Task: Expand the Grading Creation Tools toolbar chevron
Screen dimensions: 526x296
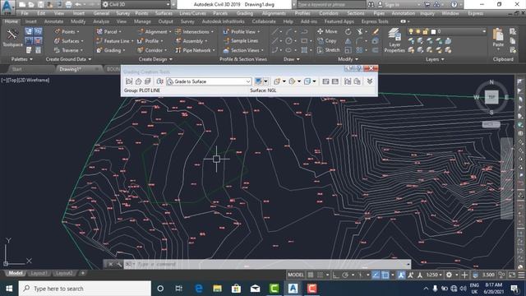Action: [x=370, y=81]
